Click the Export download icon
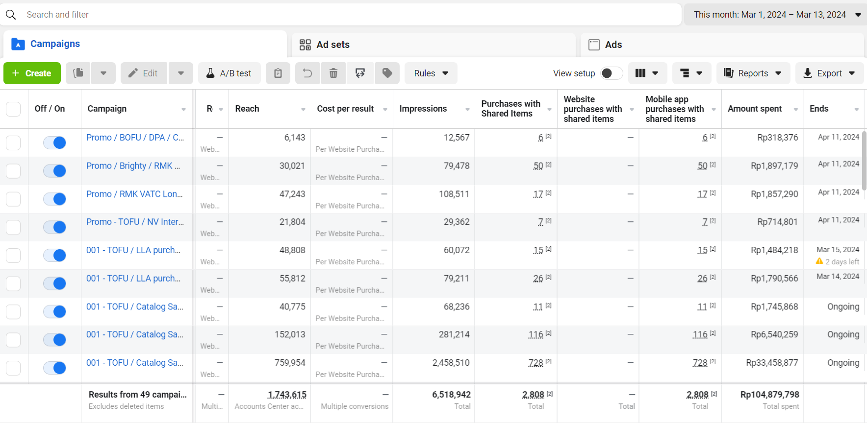The image size is (867, 423). tap(808, 73)
